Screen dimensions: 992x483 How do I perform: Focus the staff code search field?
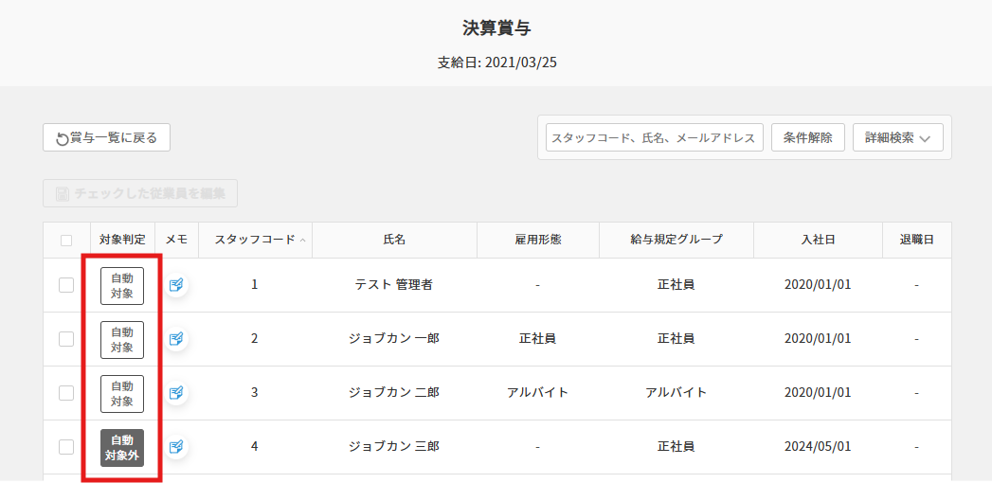pyautogui.click(x=654, y=138)
